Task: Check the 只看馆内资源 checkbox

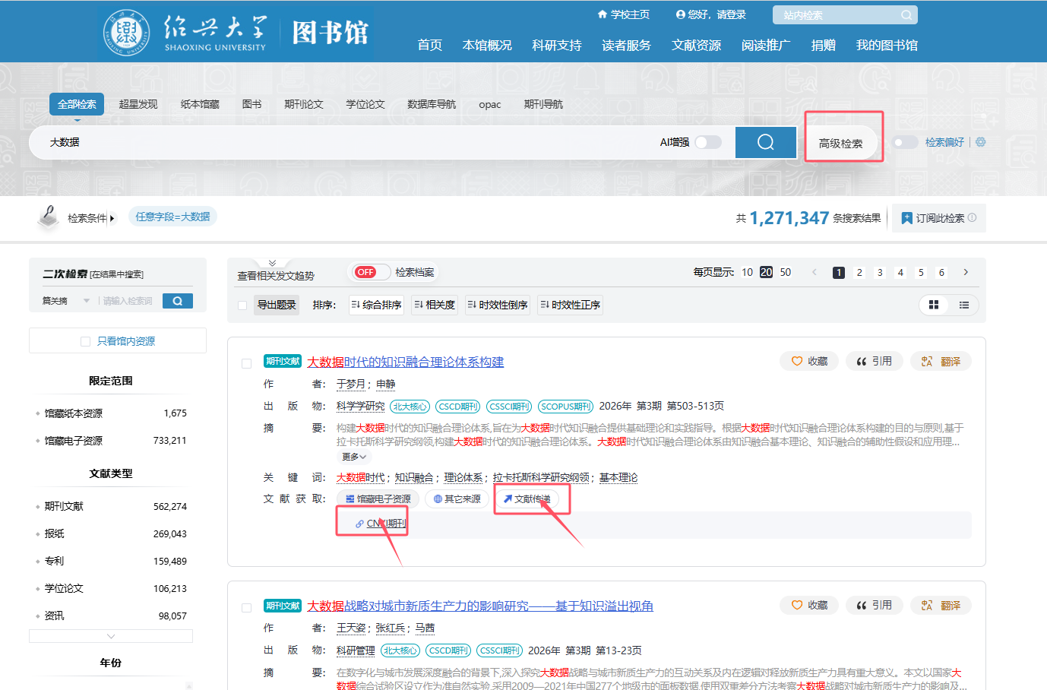Action: (86, 341)
